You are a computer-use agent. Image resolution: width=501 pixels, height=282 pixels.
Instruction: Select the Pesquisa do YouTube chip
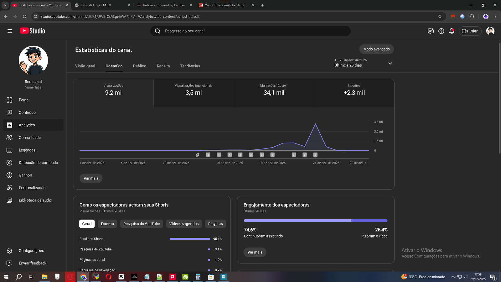pos(142,224)
